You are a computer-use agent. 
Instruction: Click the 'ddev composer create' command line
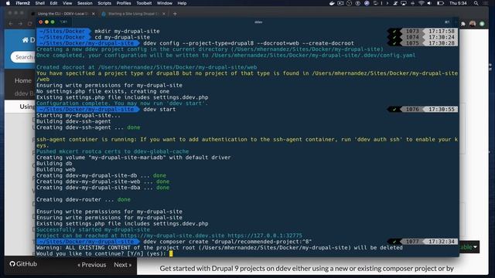pos(227,242)
